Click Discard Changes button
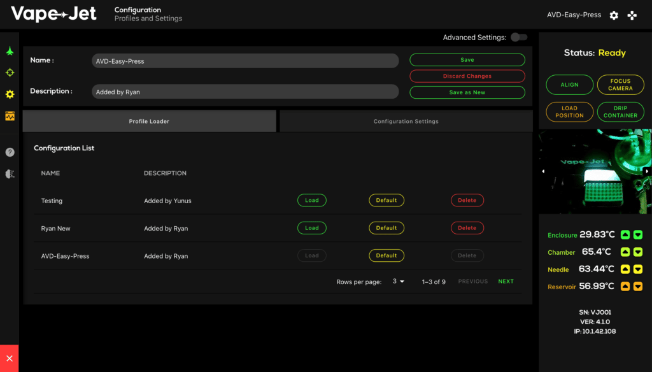The height and width of the screenshot is (372, 652). click(x=467, y=76)
